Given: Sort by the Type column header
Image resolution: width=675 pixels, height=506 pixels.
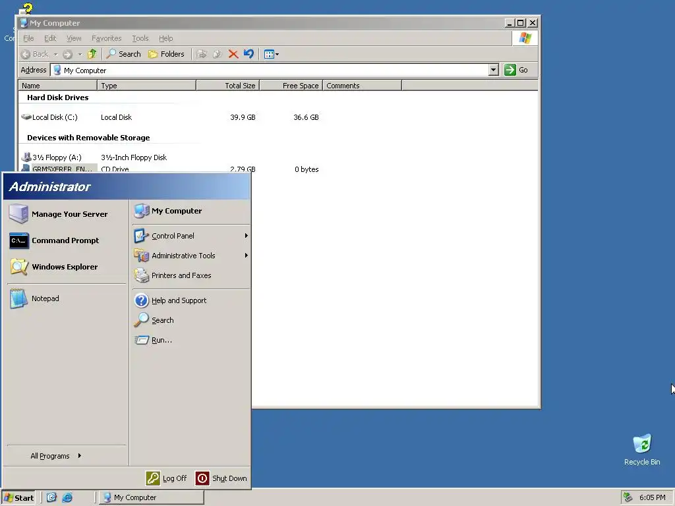Looking at the screenshot, I should click(147, 86).
